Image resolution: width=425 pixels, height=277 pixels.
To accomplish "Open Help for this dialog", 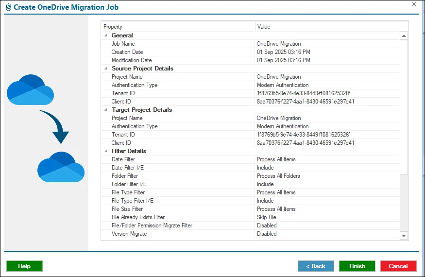I will coord(24,266).
